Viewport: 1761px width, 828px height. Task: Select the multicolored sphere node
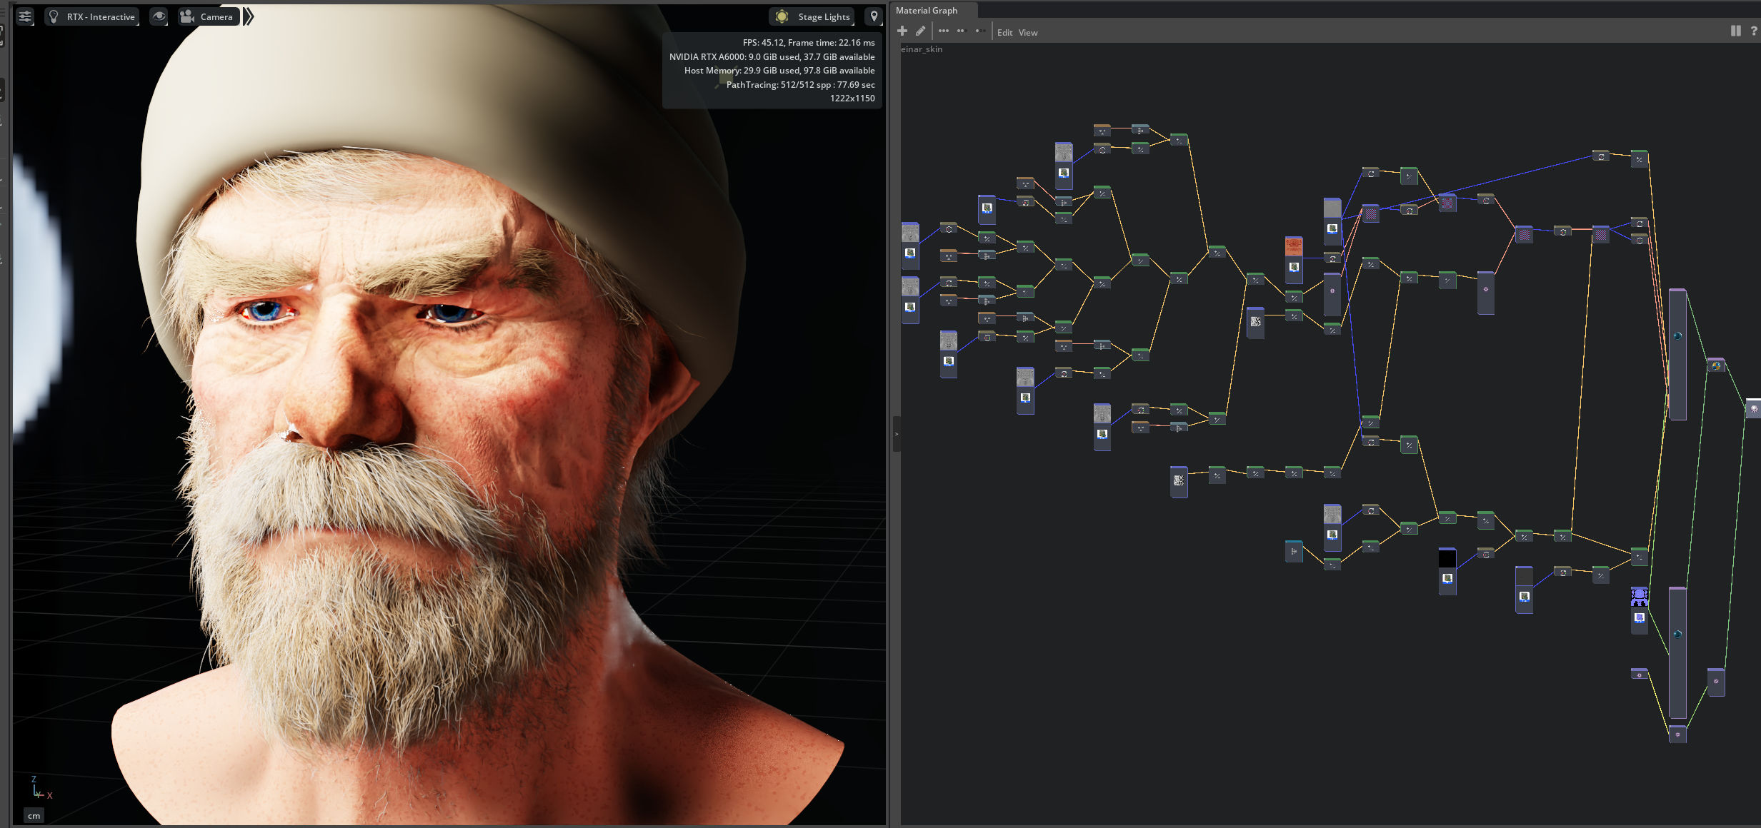click(x=1716, y=366)
